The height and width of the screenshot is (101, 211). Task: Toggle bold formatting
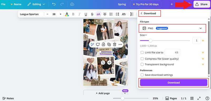pyautogui.click(x=73, y=14)
